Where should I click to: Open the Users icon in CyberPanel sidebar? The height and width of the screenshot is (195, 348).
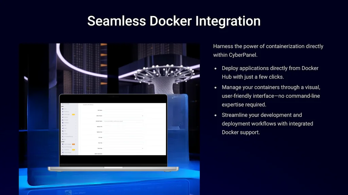point(63,109)
